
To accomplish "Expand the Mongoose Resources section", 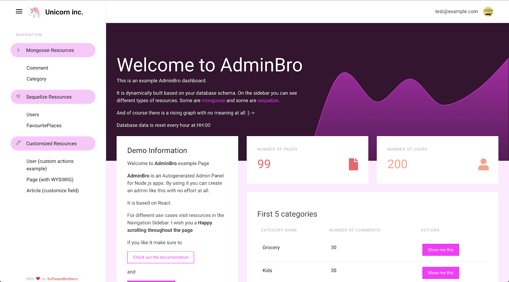I will point(53,50).
